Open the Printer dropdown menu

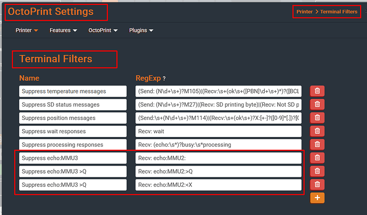(x=27, y=30)
